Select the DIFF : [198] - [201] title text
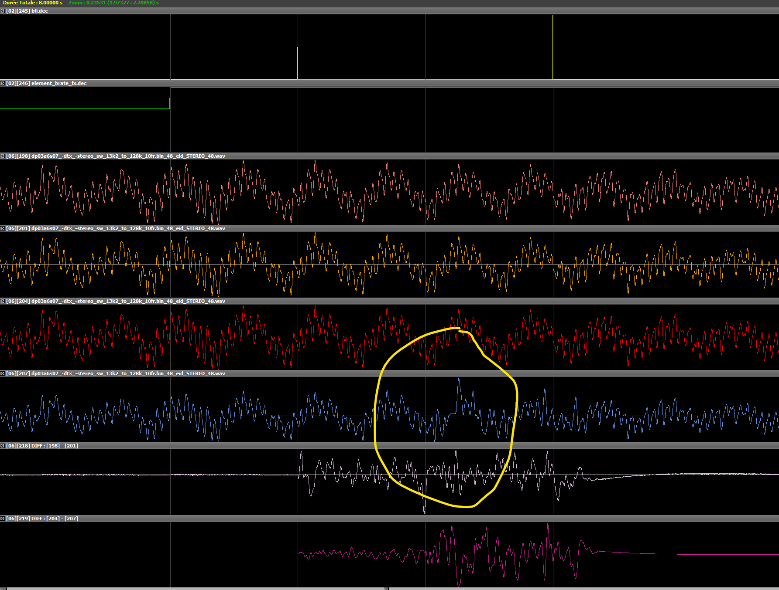The image size is (779, 590). 55,446
